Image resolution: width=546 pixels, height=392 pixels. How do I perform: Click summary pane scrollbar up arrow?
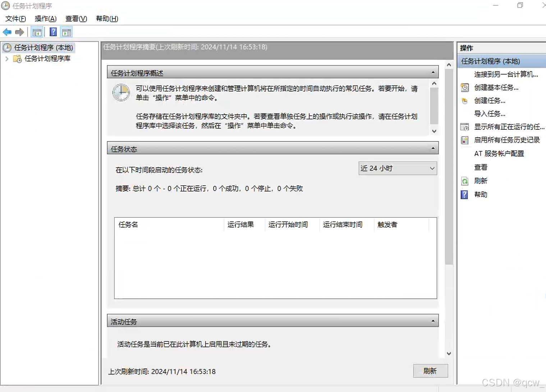(x=449, y=65)
